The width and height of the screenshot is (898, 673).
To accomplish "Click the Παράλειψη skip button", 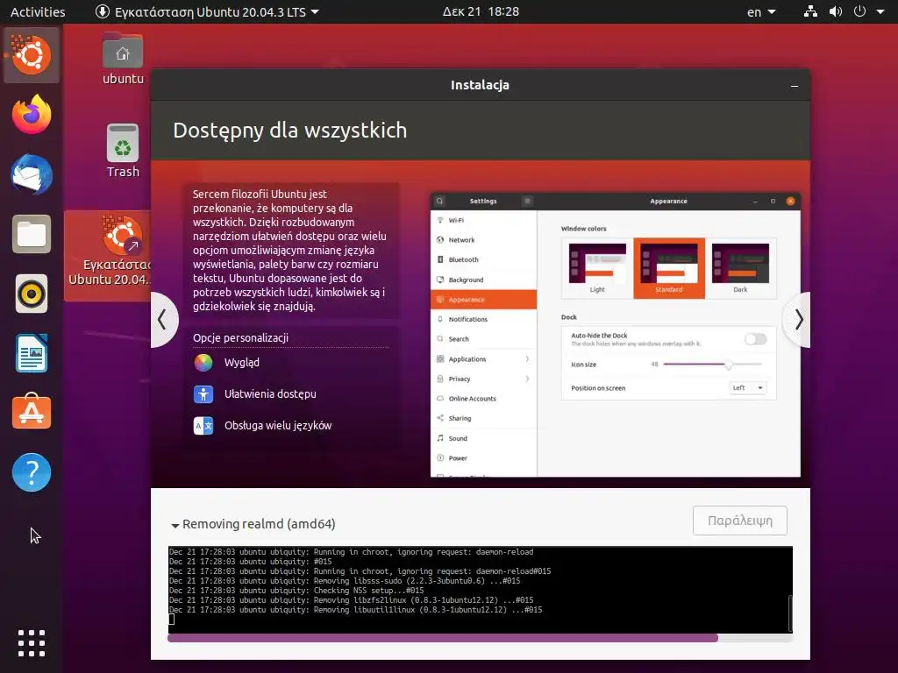I will (740, 521).
